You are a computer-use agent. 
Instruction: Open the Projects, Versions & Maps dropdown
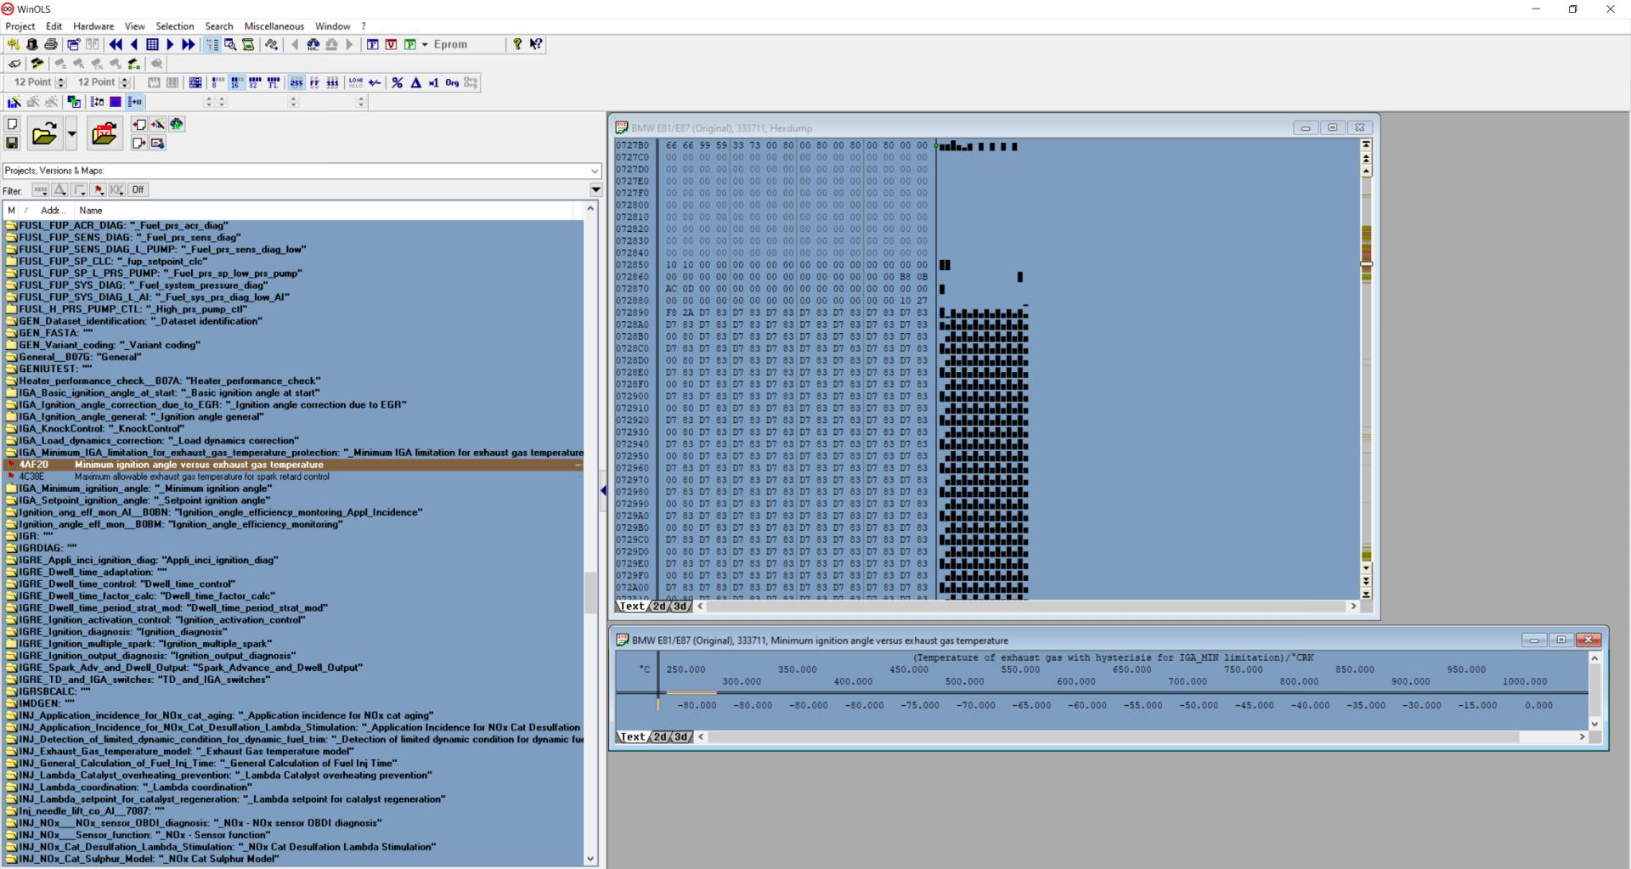point(595,171)
